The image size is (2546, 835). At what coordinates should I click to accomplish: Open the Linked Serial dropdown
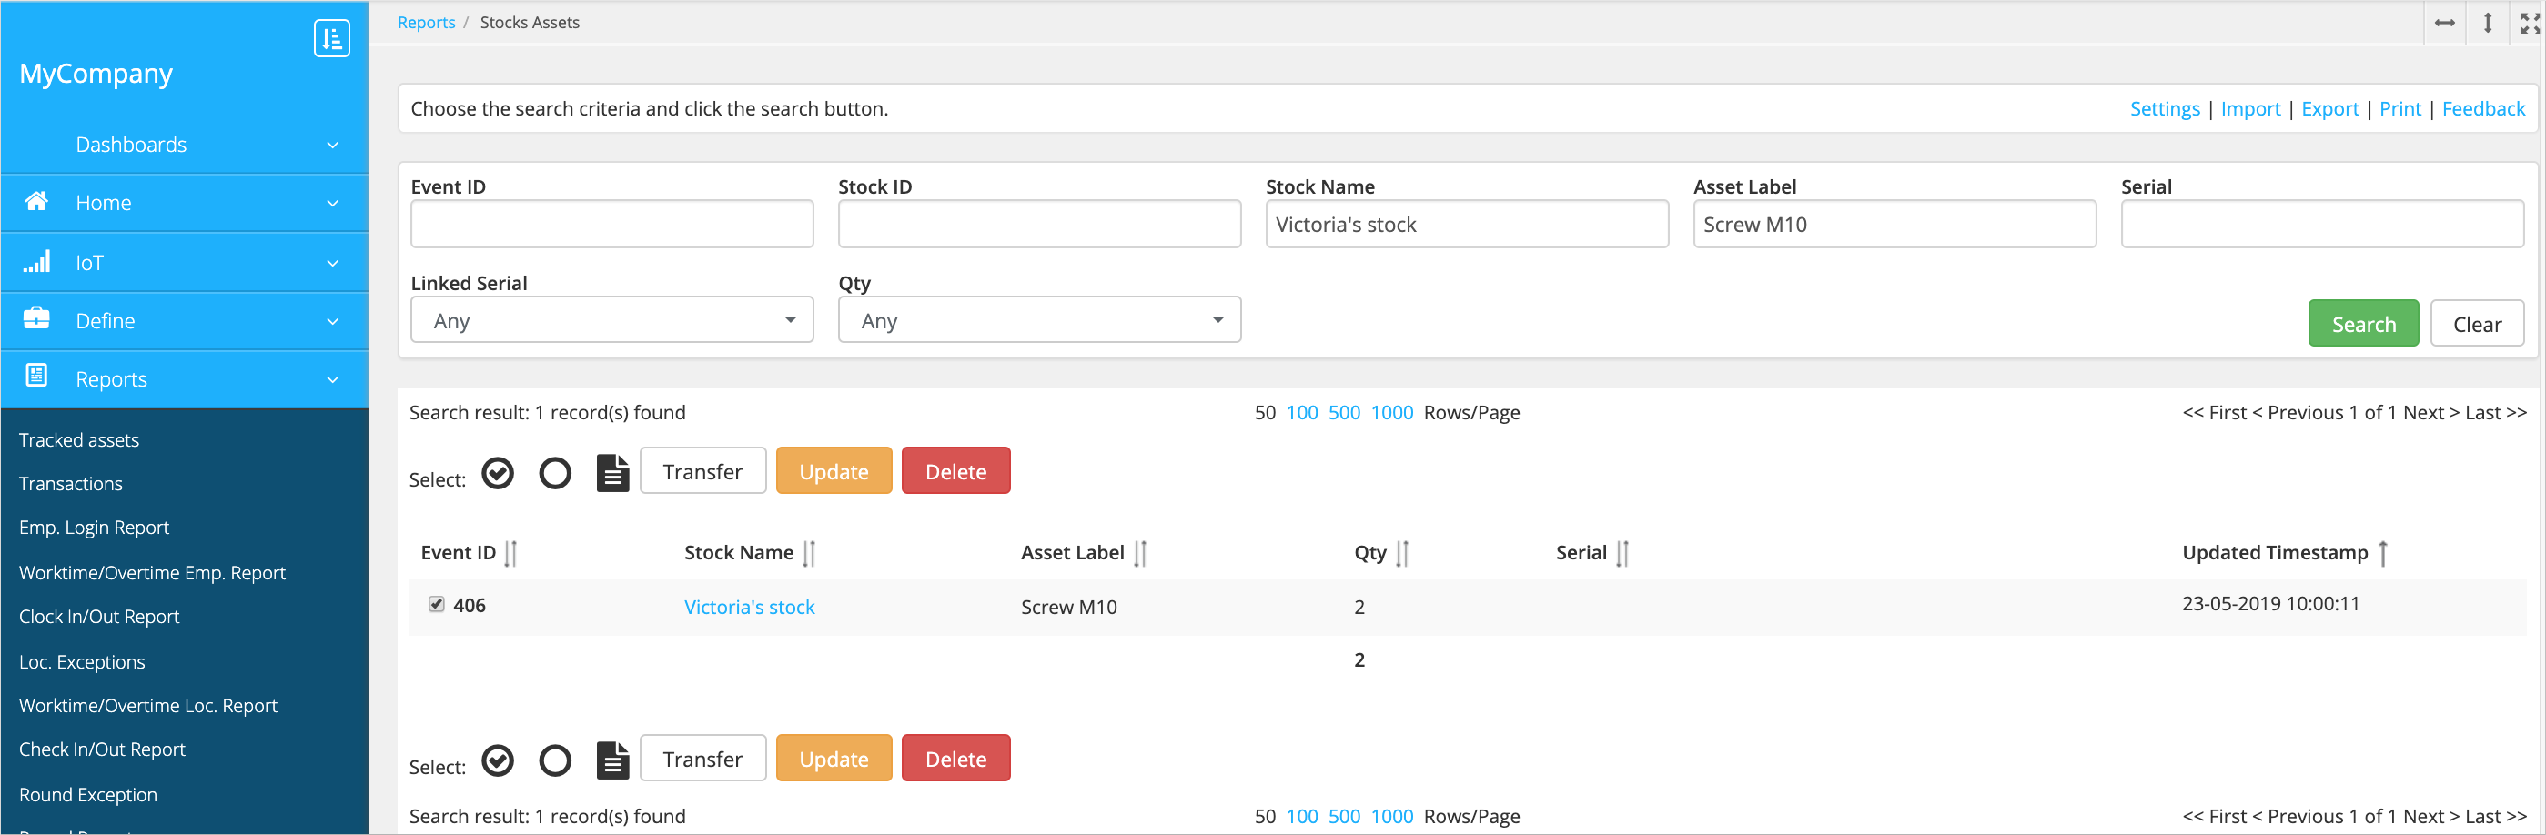coord(611,320)
